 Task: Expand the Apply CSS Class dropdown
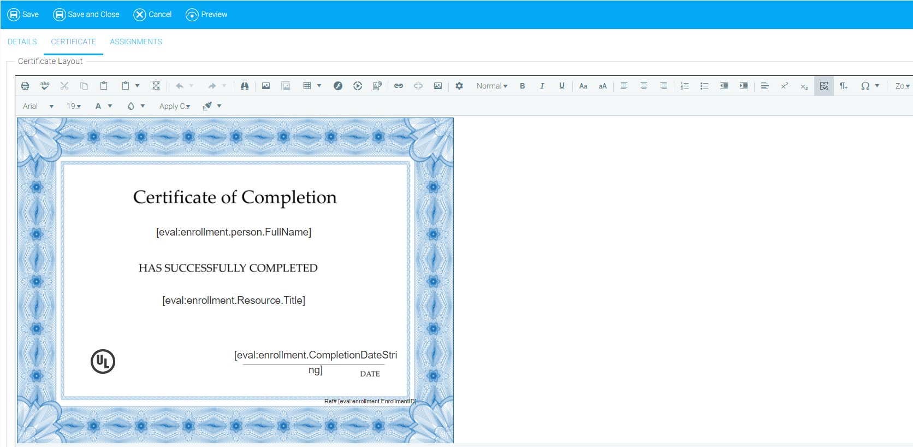[175, 106]
